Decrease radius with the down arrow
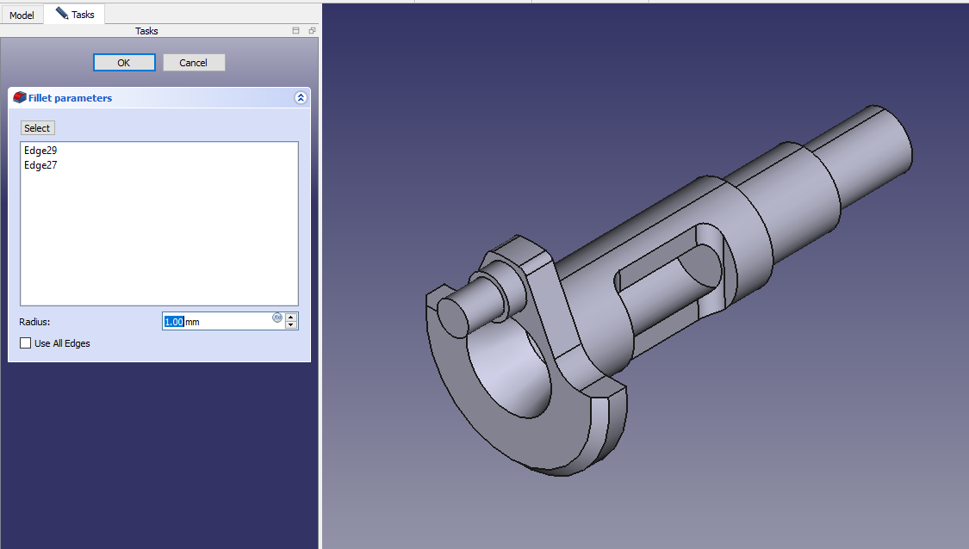 (291, 324)
